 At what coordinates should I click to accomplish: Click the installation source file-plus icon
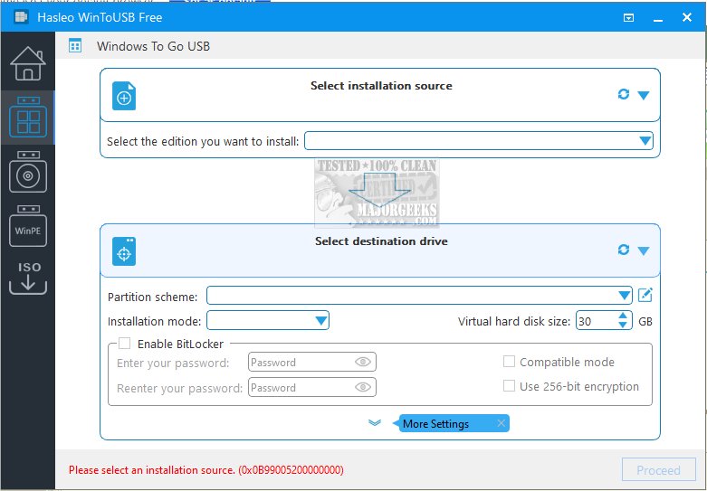coord(124,96)
